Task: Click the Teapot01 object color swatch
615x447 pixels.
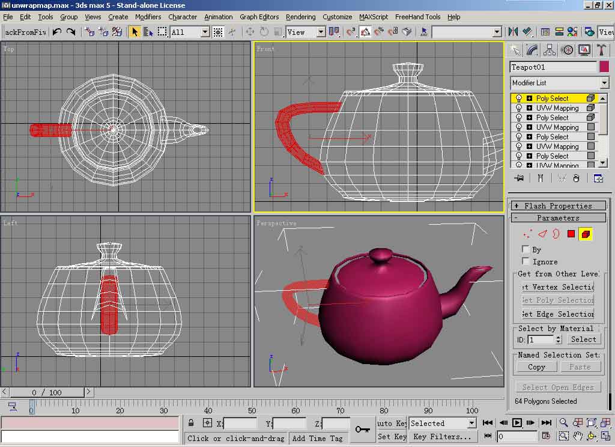Action: tap(604, 67)
